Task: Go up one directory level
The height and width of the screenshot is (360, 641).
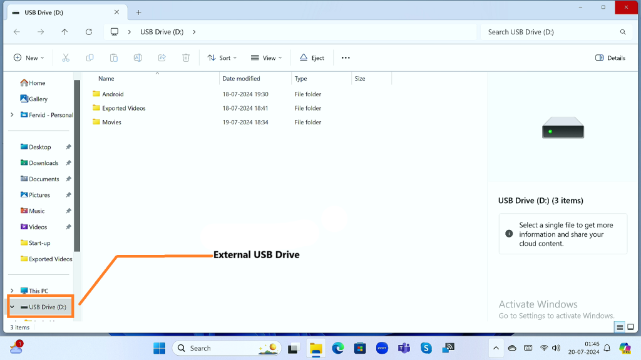Action: (64, 32)
